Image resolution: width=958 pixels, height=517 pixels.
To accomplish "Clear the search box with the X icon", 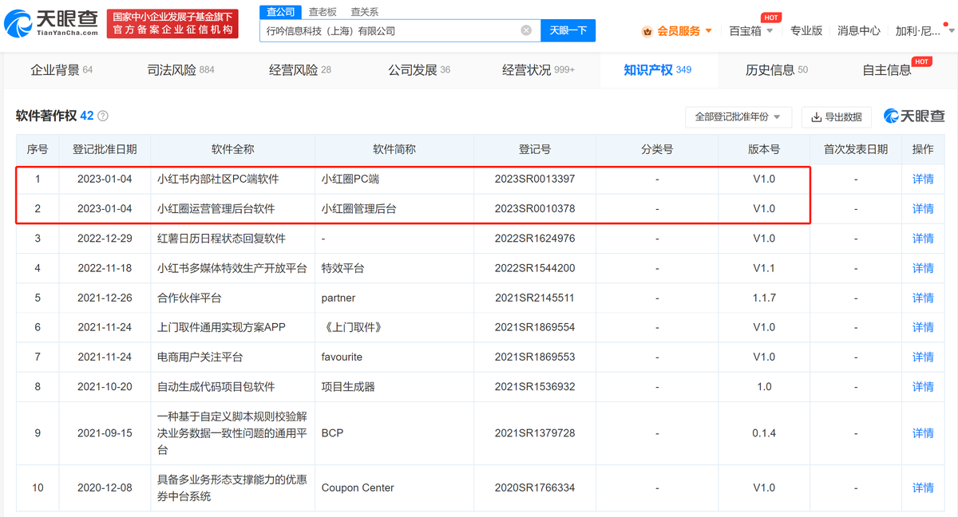I will pyautogui.click(x=526, y=30).
